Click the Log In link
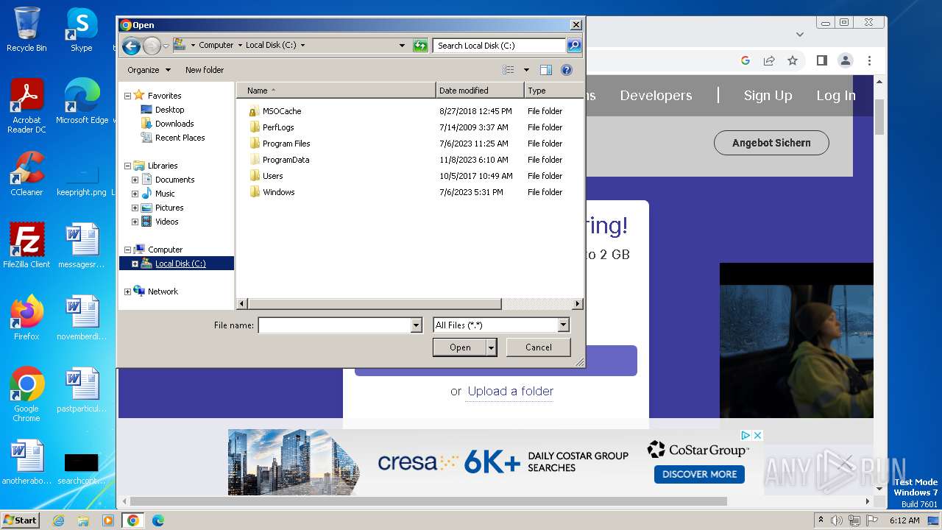Viewport: 942px width, 530px height. (x=836, y=96)
